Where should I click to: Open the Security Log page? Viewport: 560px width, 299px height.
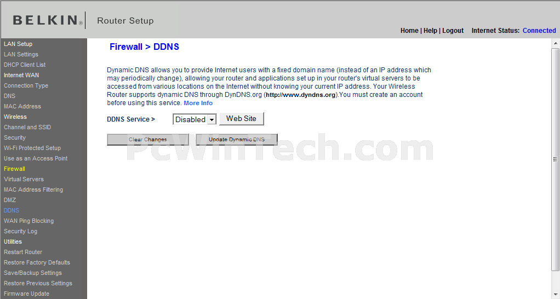[21, 231]
